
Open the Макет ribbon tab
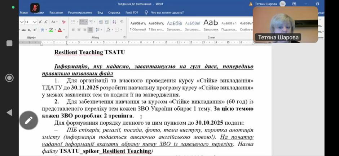(x=24, y=13)
